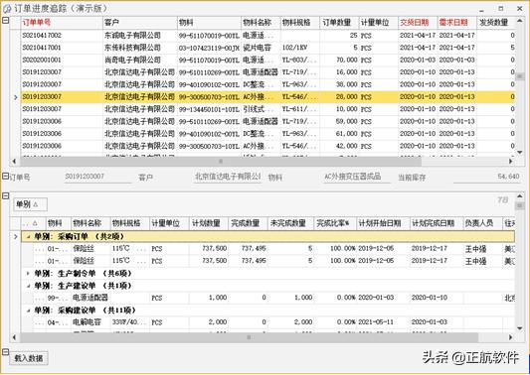Screen dimensions: 530x375
Task: Click the 单别 grouping chip
Action: coord(30,204)
